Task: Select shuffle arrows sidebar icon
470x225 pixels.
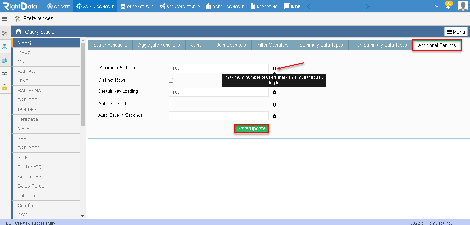Action: click(x=5, y=74)
